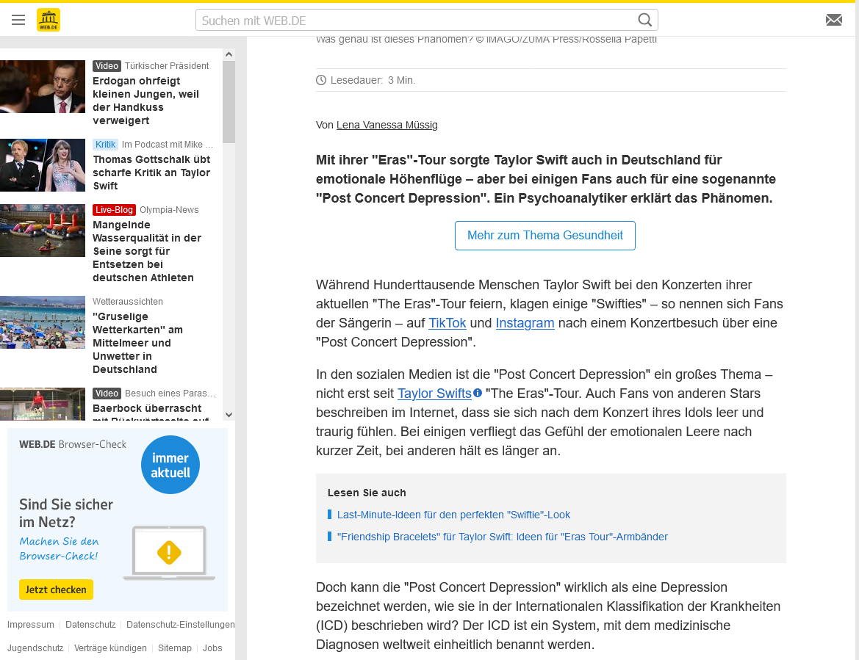Click info icon next to Taylor Swifts
859x660 pixels.
tap(478, 393)
